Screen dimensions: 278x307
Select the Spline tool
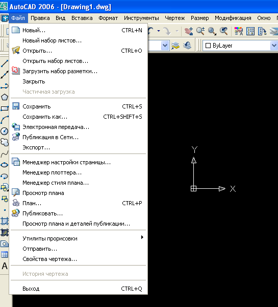[x=4, y=153]
